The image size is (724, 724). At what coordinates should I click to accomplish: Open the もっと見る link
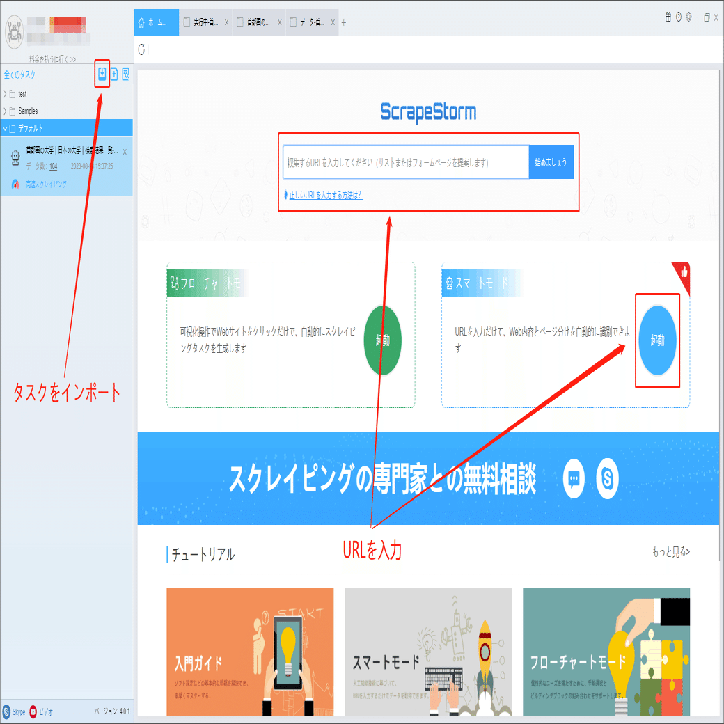(x=671, y=551)
